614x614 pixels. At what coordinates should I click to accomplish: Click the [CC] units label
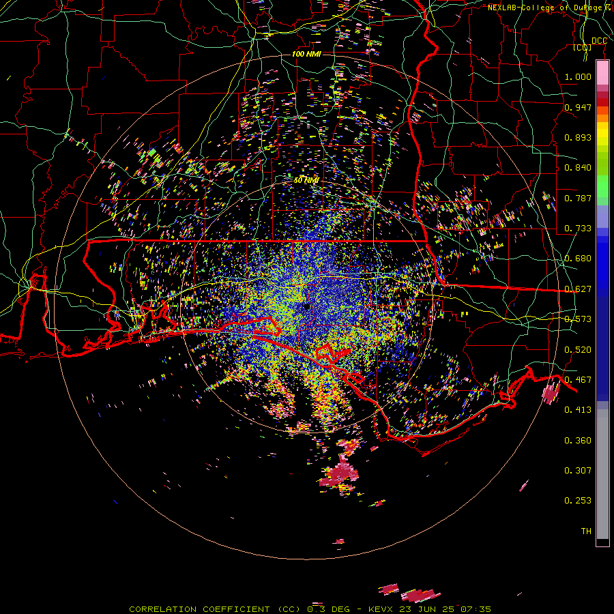click(582, 47)
